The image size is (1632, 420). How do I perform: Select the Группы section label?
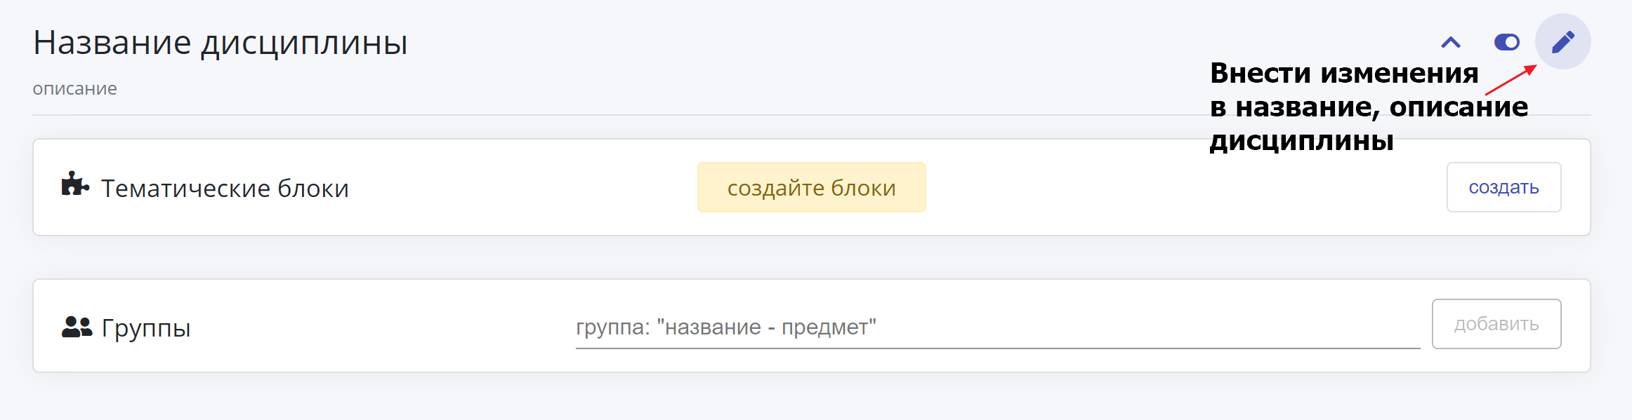pos(146,328)
